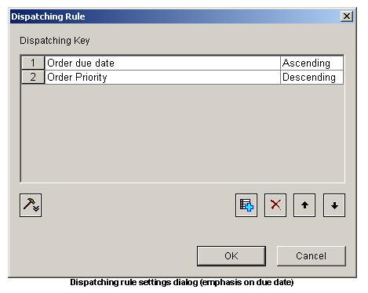This screenshot has height=293, width=368.
Task: Select the Order Priority key cell
Action: tap(162, 77)
